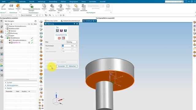Screen dimensions: 196x110
Task: Confirm the Bohrung dialog with OK
Action: (51, 66)
